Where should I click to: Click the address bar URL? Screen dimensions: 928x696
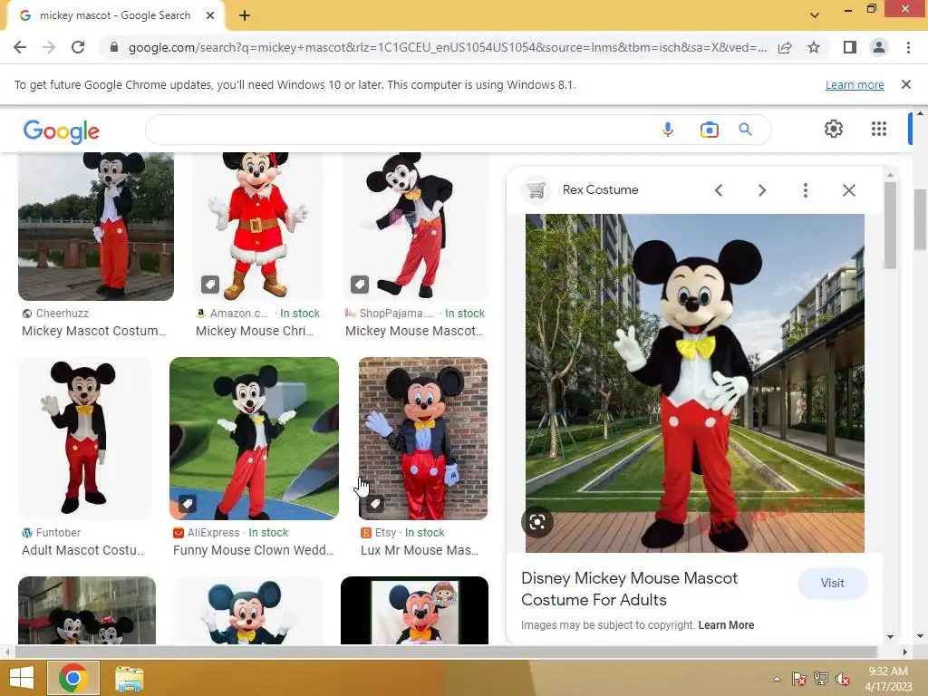pyautogui.click(x=447, y=47)
